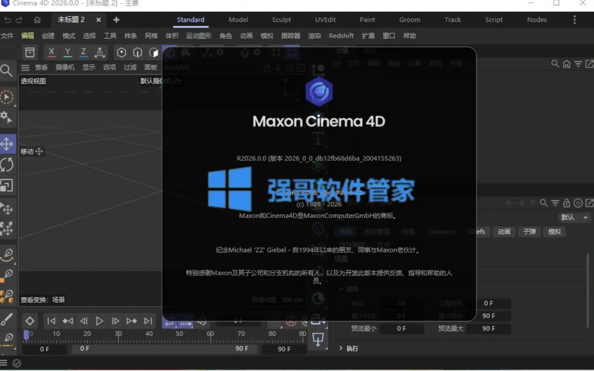This screenshot has height=371, width=594.
Task: Click the status bar checkmark icon
Action: 17,363
